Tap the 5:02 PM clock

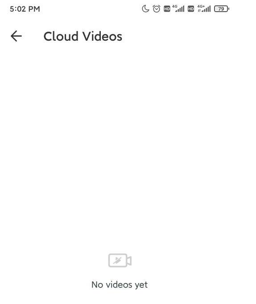25,9
